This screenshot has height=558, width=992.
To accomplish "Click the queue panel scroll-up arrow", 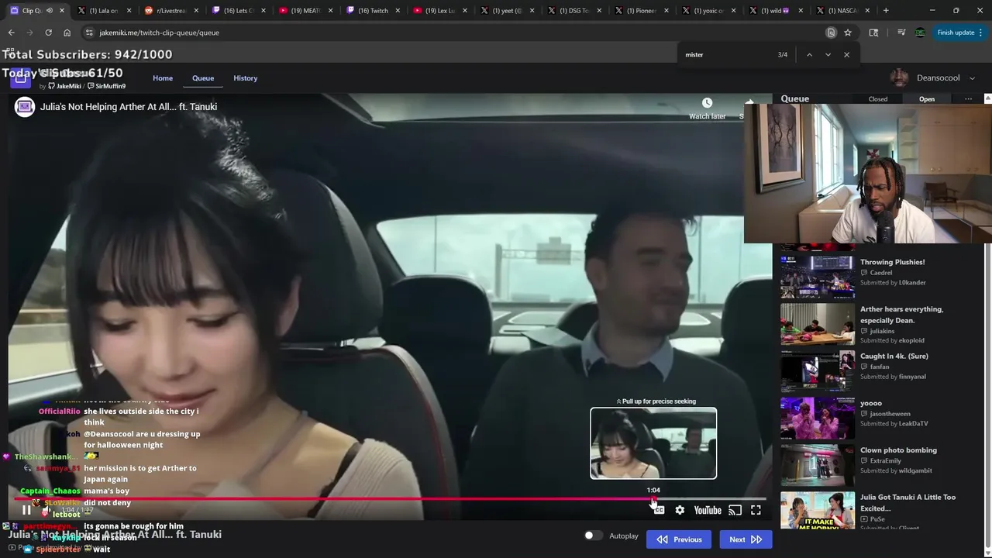I will pos(987,99).
